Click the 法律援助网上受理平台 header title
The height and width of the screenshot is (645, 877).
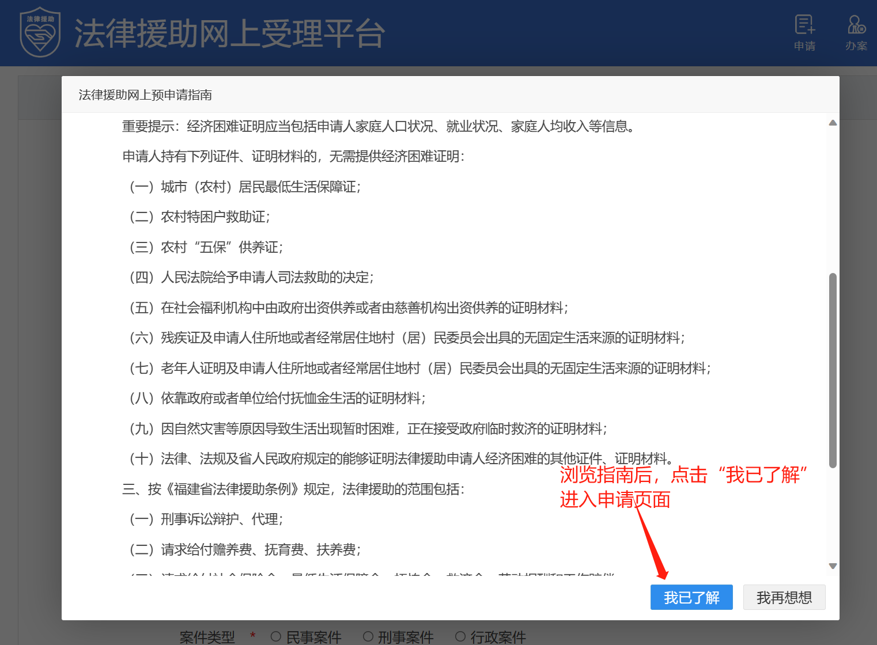point(229,33)
